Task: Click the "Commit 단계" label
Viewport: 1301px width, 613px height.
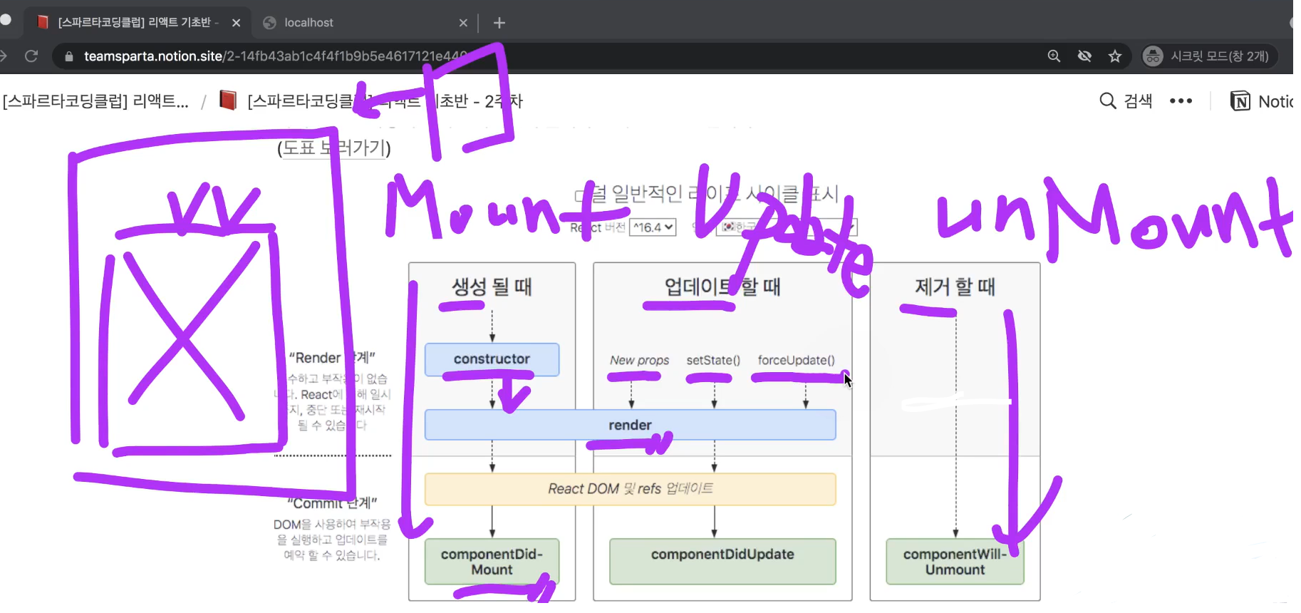Action: coord(332,503)
